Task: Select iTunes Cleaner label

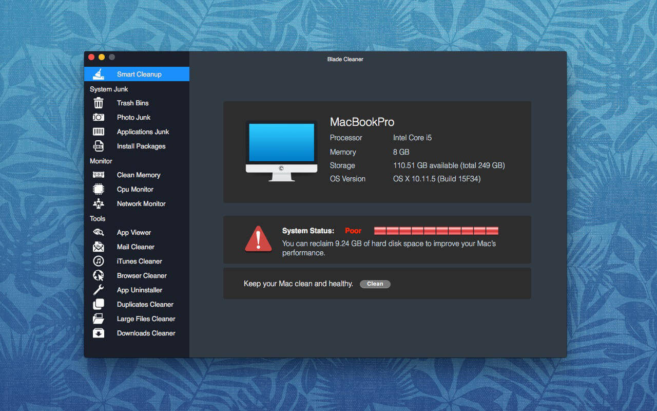Action: coord(140,261)
